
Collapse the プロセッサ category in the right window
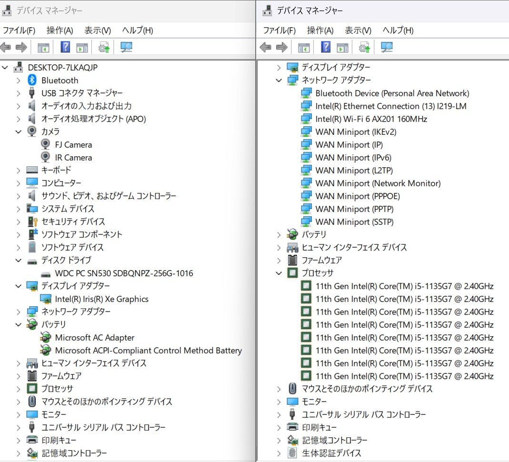point(279,273)
